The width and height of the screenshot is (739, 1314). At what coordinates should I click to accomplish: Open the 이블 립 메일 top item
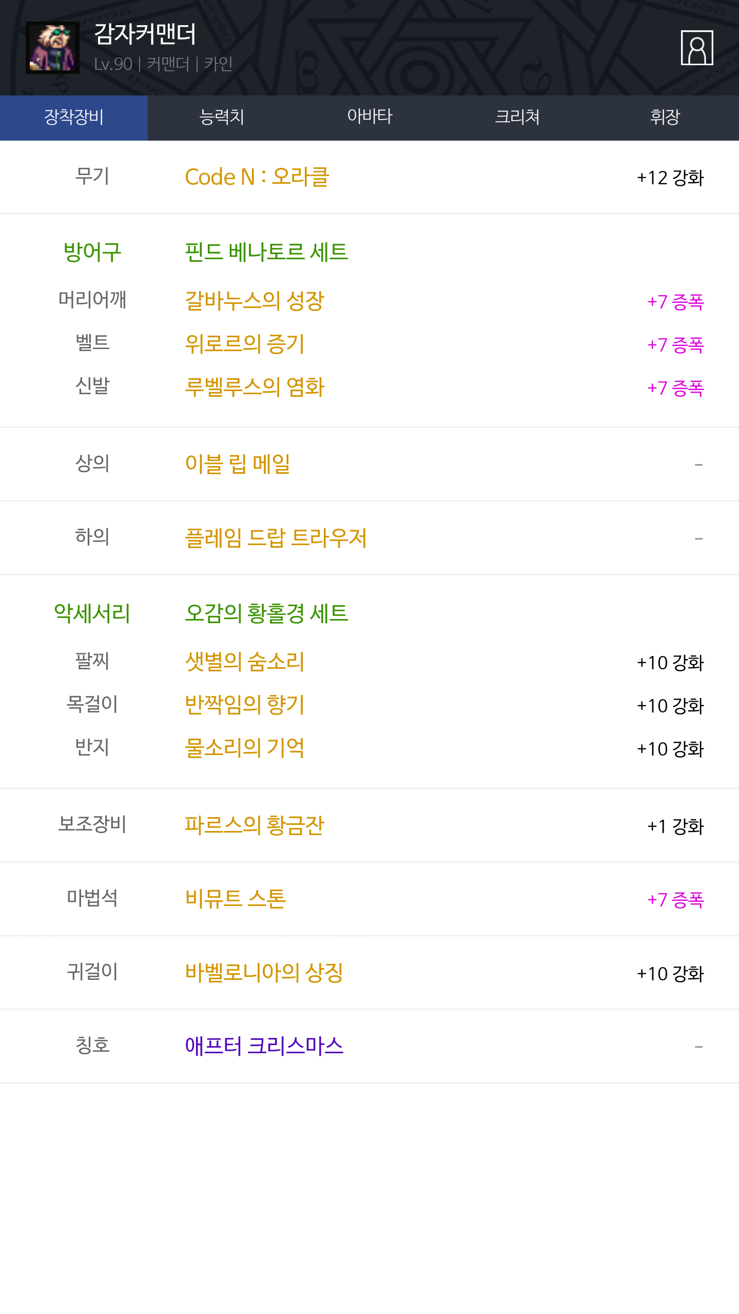(x=238, y=464)
